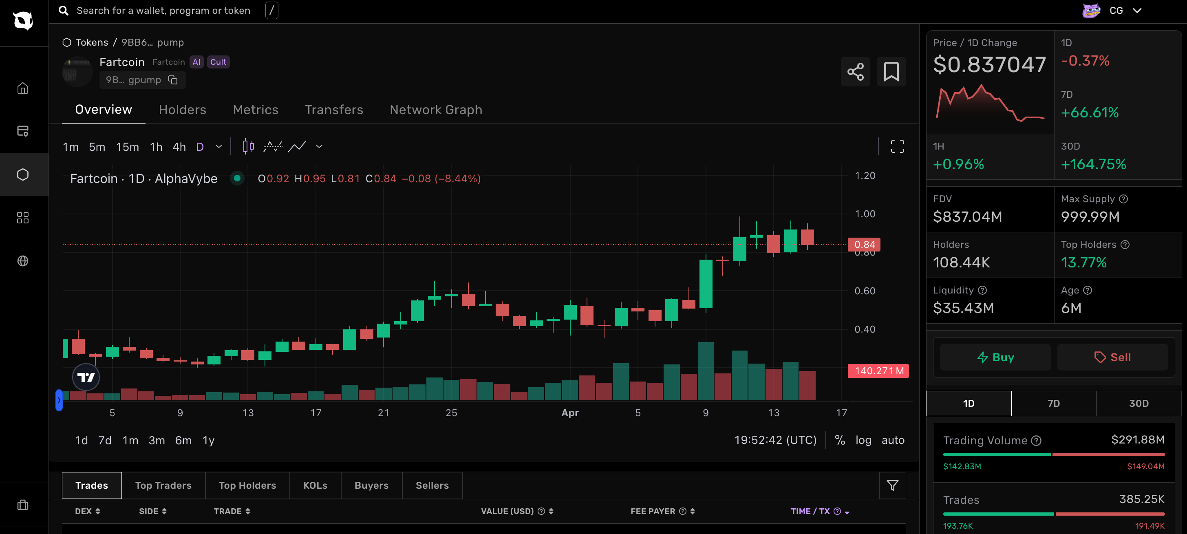This screenshot has width=1187, height=534.
Task: Sort by FEE PAYER arrows
Action: coord(692,511)
